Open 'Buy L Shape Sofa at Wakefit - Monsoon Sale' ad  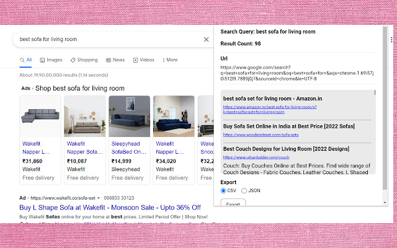point(110,208)
